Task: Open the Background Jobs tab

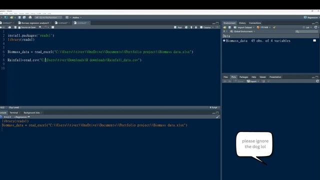Action: coord(31,112)
